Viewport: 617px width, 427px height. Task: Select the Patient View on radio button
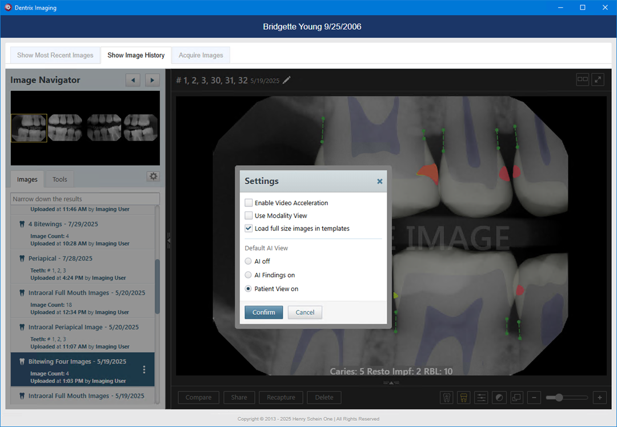tap(248, 289)
